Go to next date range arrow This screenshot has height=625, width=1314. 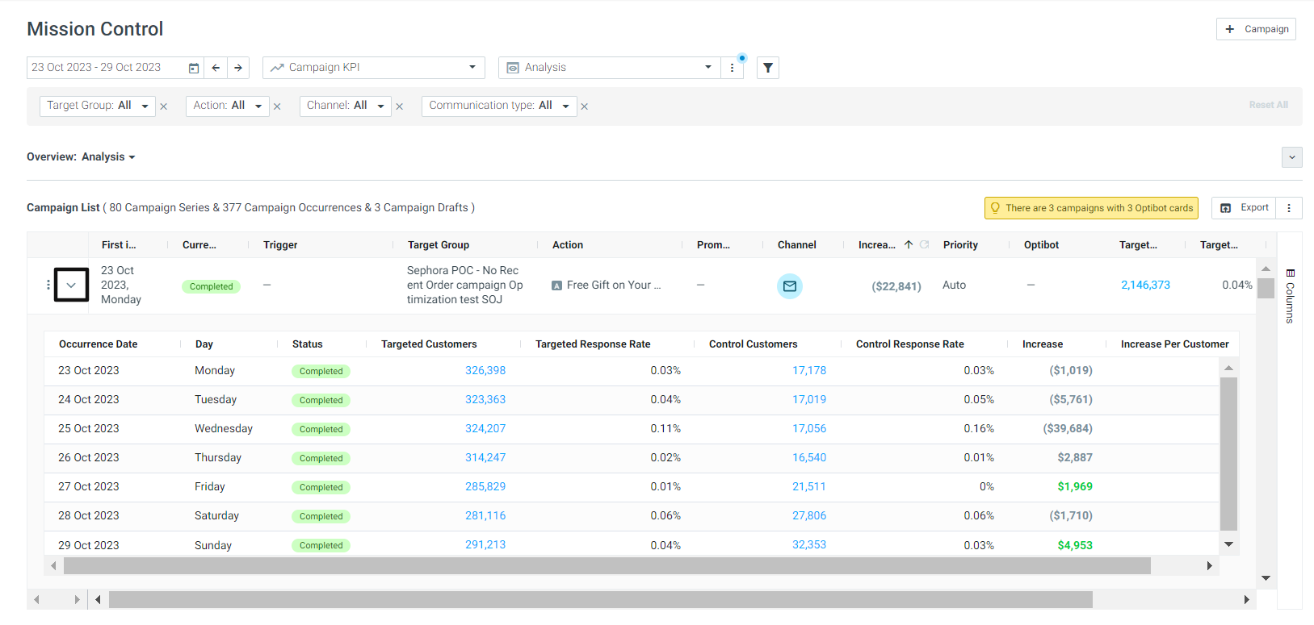[x=238, y=68]
